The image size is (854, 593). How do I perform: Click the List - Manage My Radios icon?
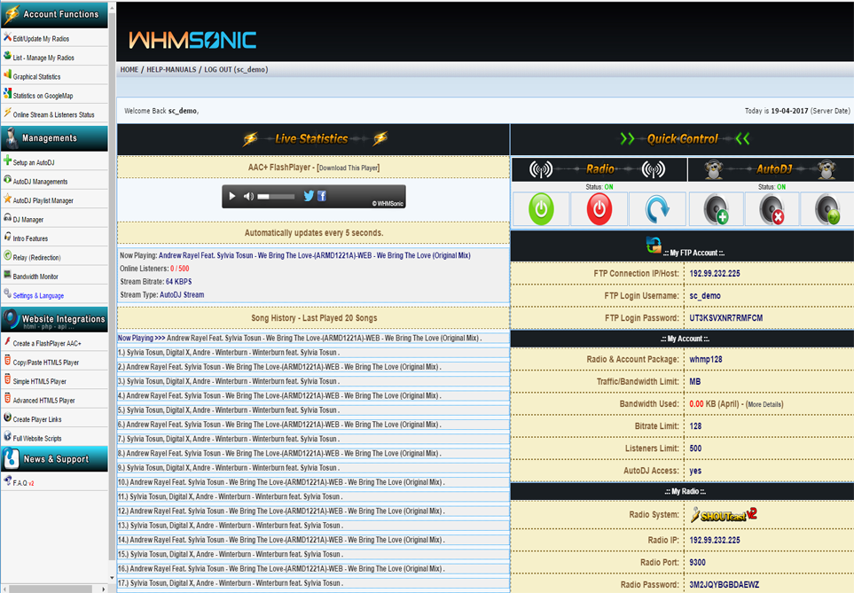8,56
